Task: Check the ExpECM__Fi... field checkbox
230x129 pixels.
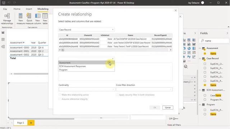Action: pyautogui.click(x=205, y=68)
